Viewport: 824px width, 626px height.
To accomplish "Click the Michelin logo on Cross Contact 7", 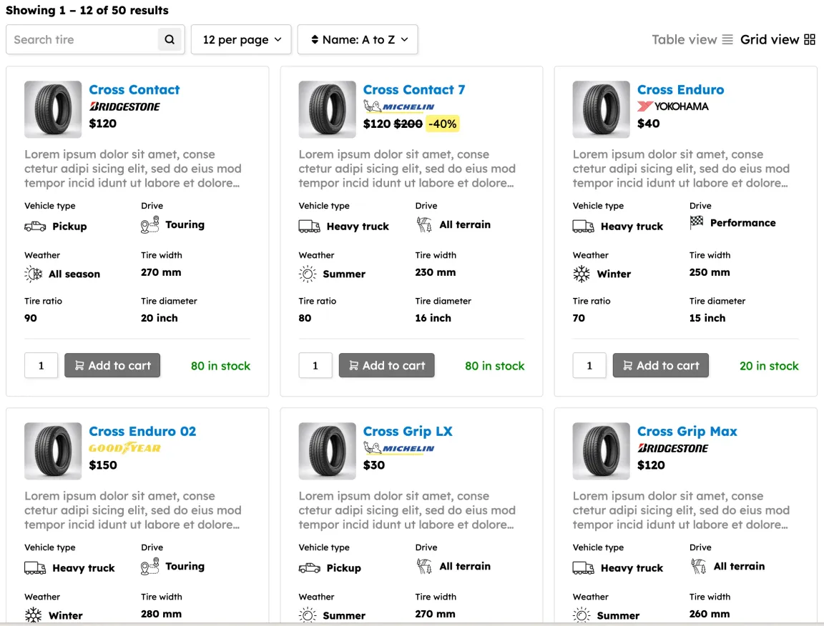I will [398, 106].
